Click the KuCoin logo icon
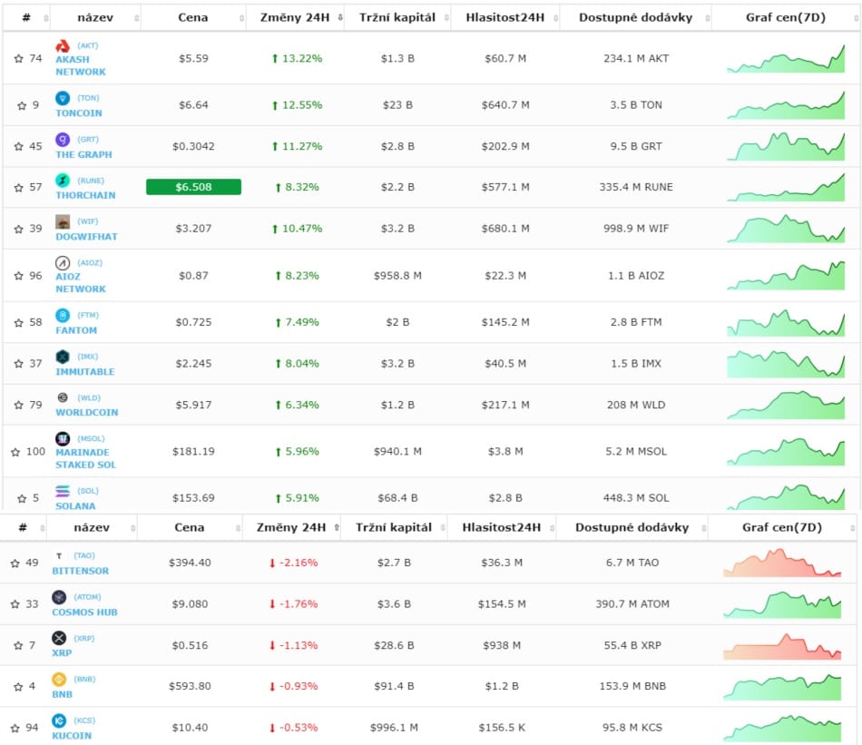Viewport: 862px width, 745px height. click(59, 720)
